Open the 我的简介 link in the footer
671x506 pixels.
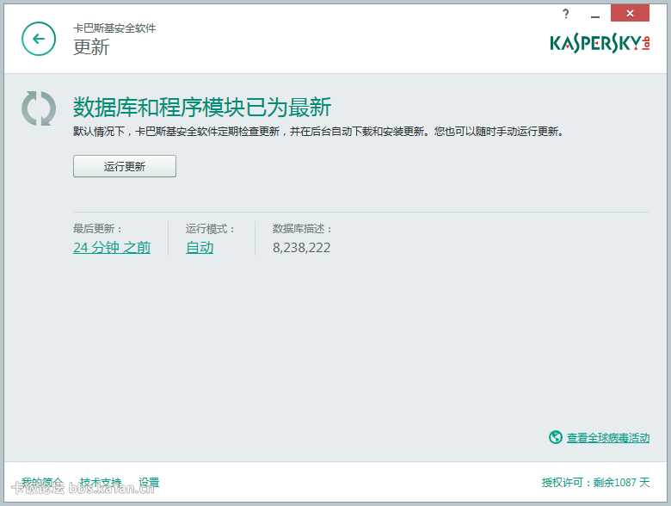[42, 483]
